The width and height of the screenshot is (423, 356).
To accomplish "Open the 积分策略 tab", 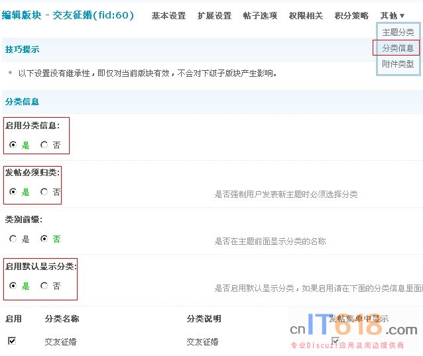I will pyautogui.click(x=351, y=15).
